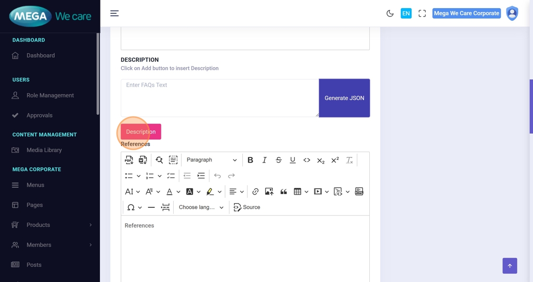Toggle dark mode moon icon
This screenshot has width=533, height=282.
coord(390,13)
